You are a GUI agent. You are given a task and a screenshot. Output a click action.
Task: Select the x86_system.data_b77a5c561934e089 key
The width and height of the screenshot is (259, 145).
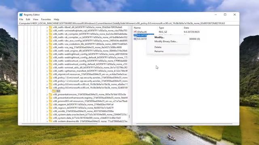click(87, 118)
